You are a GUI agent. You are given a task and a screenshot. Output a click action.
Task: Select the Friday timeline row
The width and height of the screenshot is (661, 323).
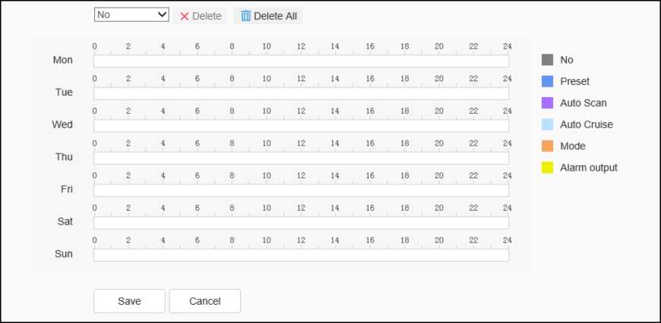click(x=301, y=190)
